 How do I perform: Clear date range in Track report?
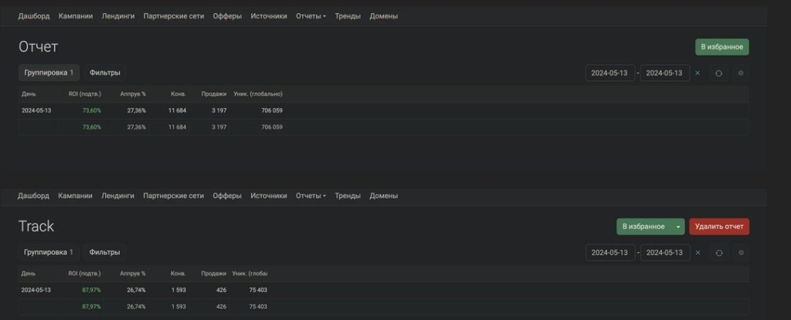pos(698,253)
